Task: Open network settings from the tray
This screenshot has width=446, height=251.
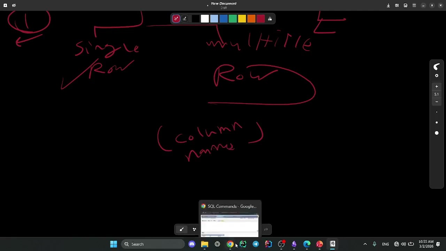Action: 397,244
